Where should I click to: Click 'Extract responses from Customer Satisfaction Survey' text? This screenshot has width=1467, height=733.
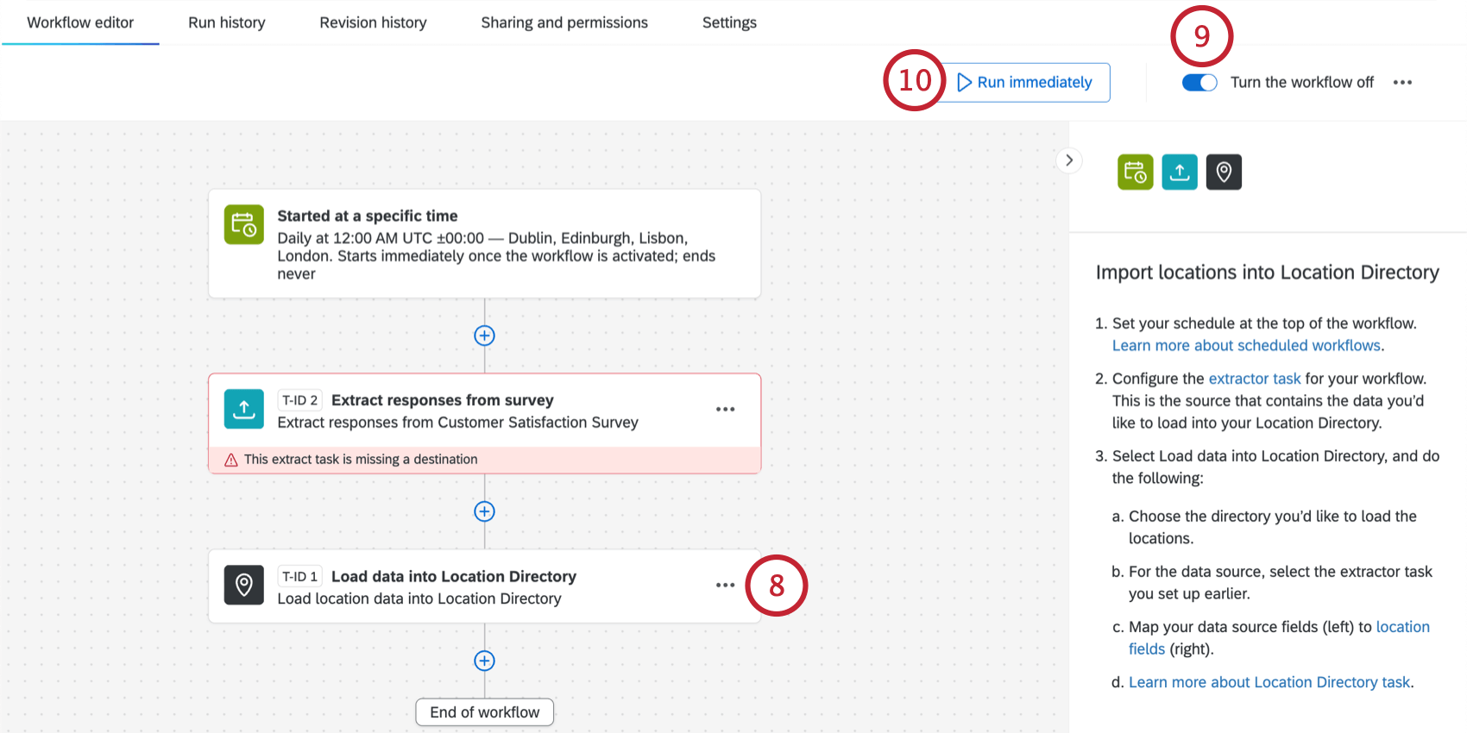pyautogui.click(x=457, y=423)
